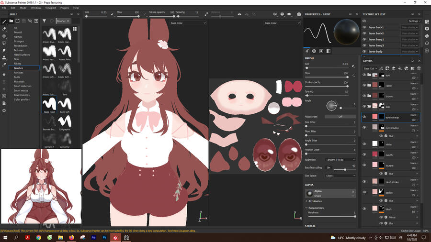Toggle visibility of mouth layer
Image resolution: width=431 pixels, height=242 pixels.
364,154
